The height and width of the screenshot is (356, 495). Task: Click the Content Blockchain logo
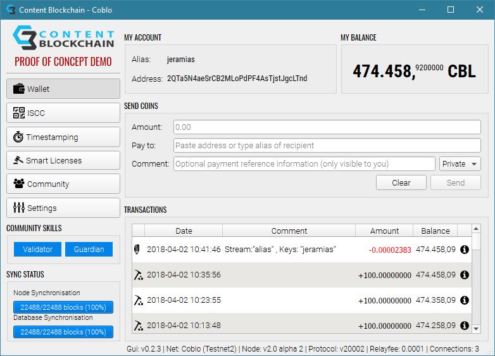[63, 37]
